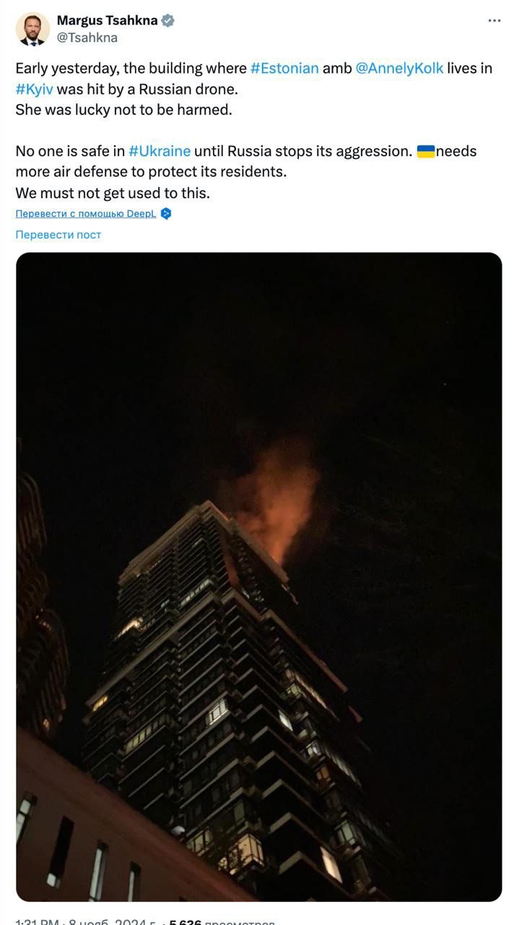Viewport: 514px width, 925px height.
Task: Click line 'We must not get used to this.'
Action: pos(112,193)
